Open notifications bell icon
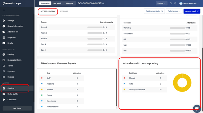 point(171,3)
